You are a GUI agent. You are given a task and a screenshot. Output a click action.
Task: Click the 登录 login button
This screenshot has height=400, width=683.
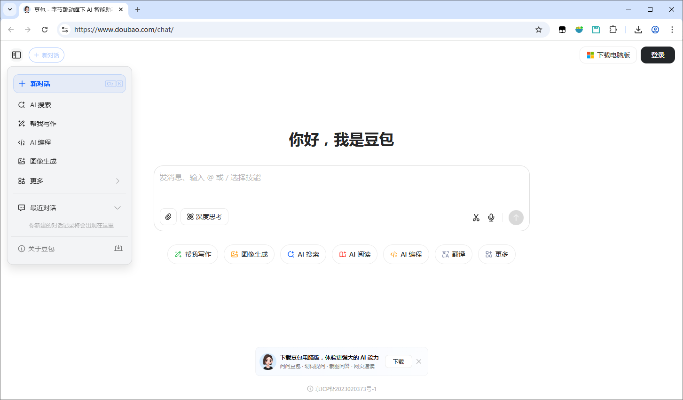coord(657,55)
